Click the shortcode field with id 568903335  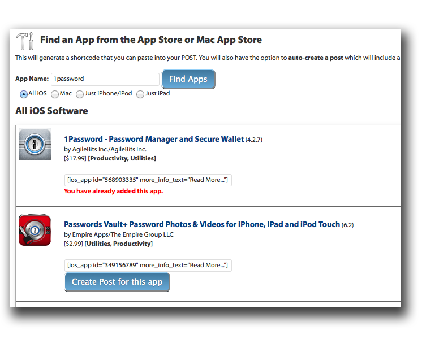pos(148,180)
